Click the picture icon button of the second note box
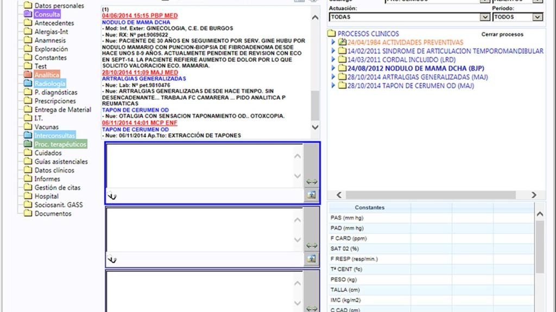This screenshot has height=312, width=556. (x=311, y=259)
